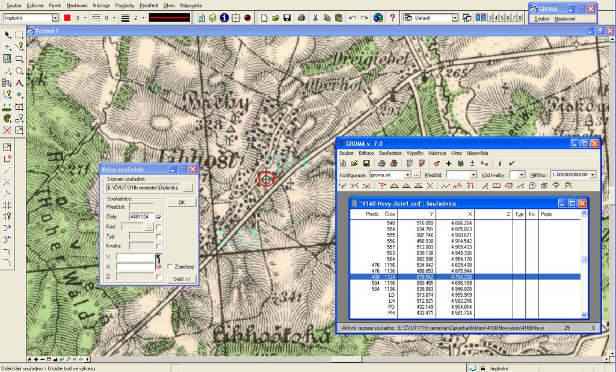Save coordinate list with GROMA floppy icon
616x372 pixels.
(x=366, y=163)
